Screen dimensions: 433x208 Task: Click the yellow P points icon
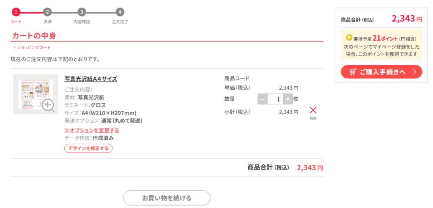(x=349, y=37)
